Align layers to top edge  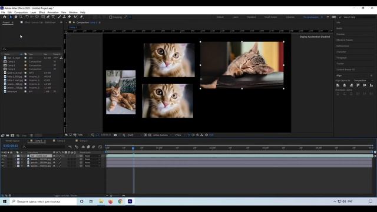pos(358,85)
